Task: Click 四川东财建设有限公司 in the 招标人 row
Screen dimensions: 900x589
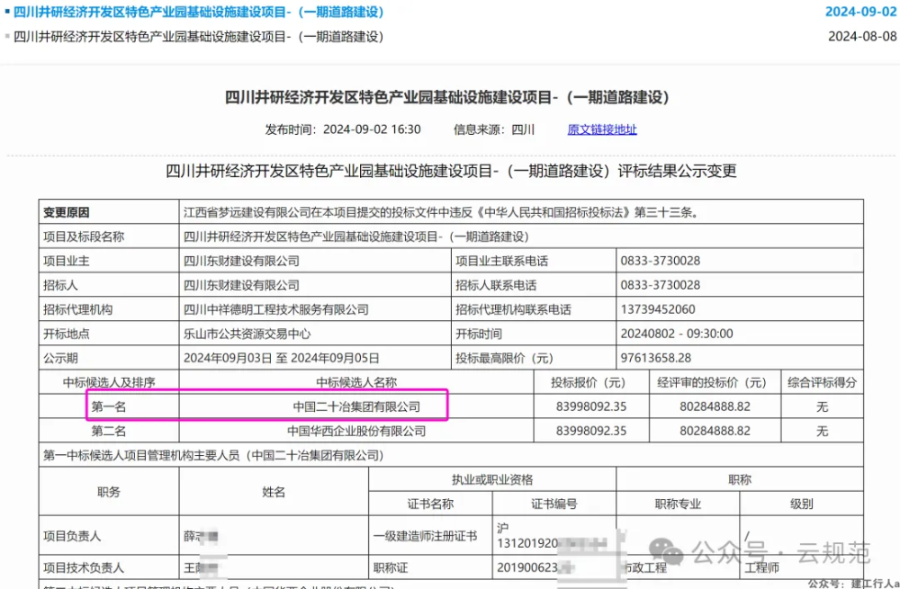Action: coord(241,285)
